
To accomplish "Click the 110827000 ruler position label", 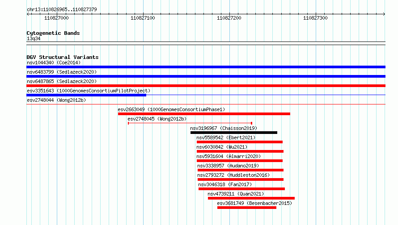I will 56,18.
